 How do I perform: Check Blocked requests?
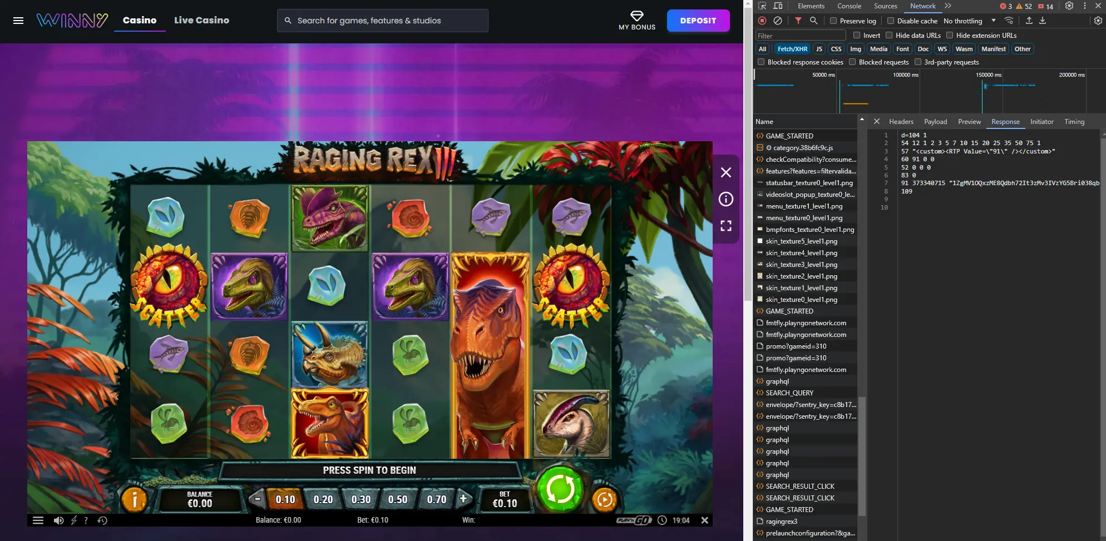point(852,62)
